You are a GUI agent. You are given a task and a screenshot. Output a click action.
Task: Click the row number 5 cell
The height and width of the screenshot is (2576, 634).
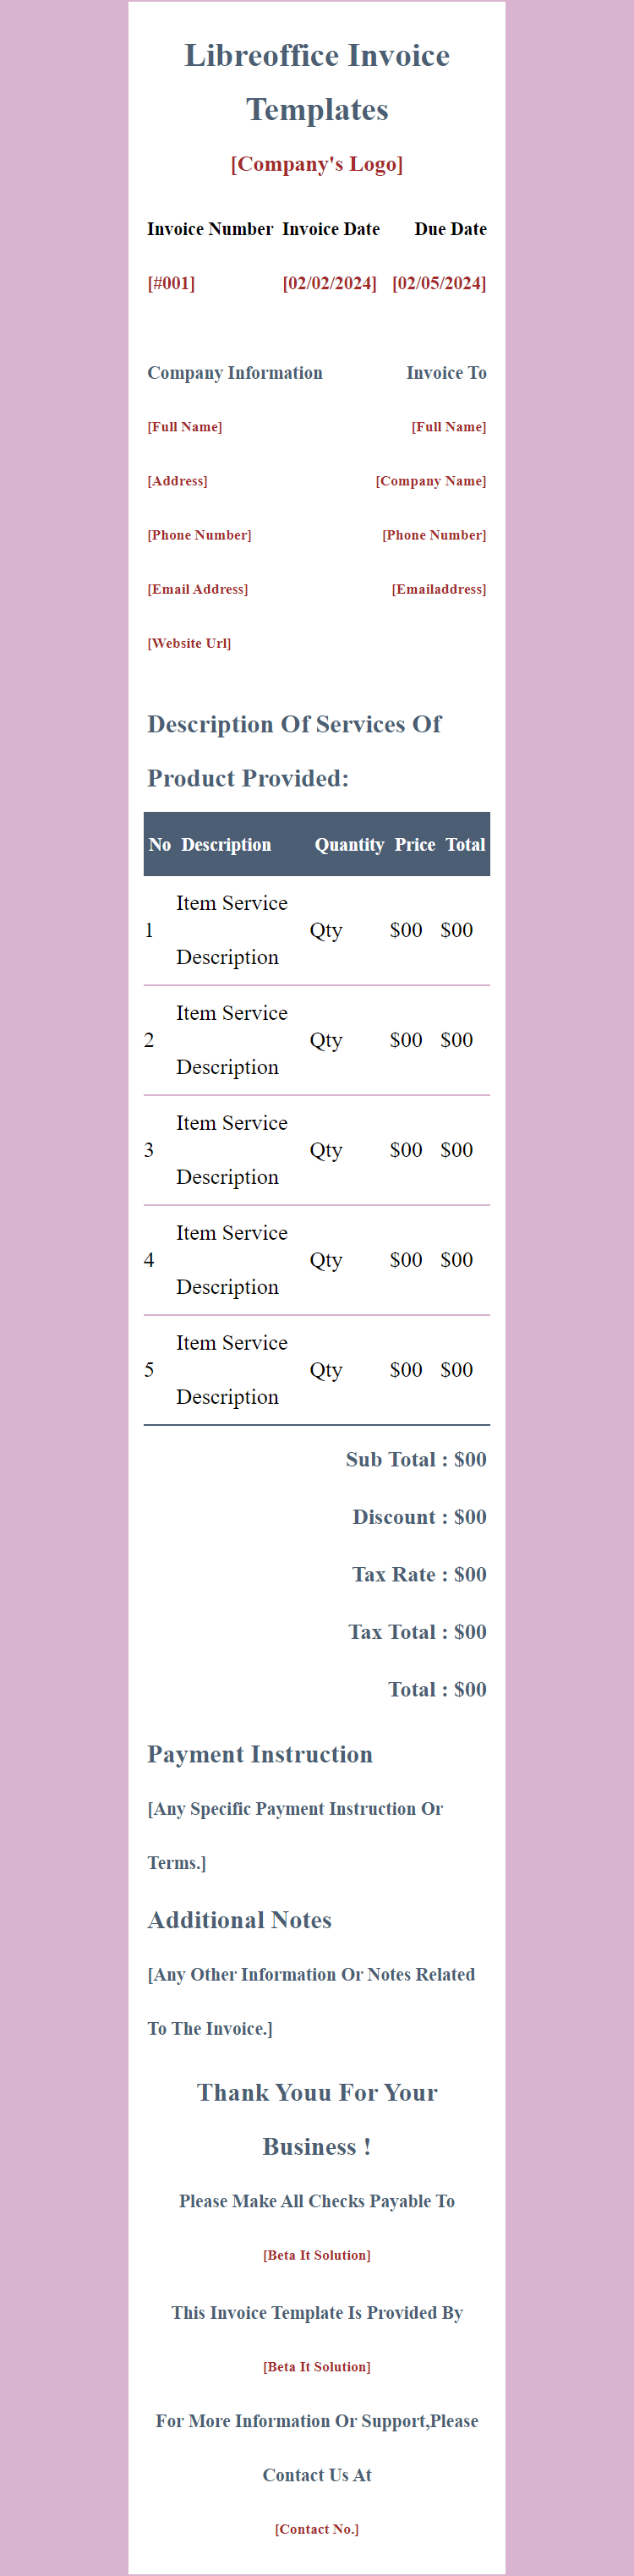click(149, 1370)
